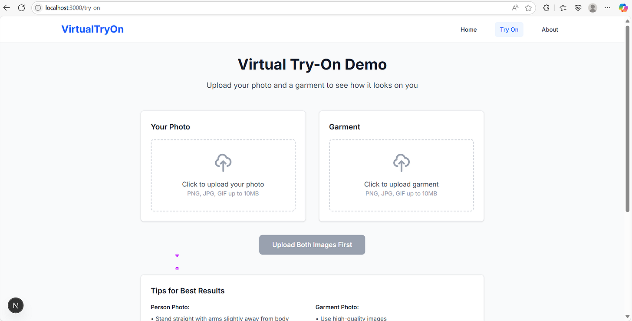Open the Favorites list icon
Viewport: 632px width, 321px height.
point(563,8)
